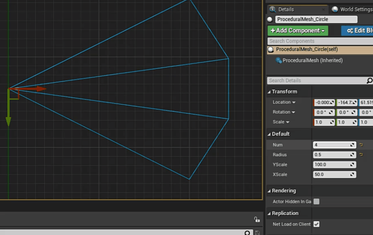Click the search magnifier in bottom panel
The height and width of the screenshot is (235, 373).
[x=247, y=233]
